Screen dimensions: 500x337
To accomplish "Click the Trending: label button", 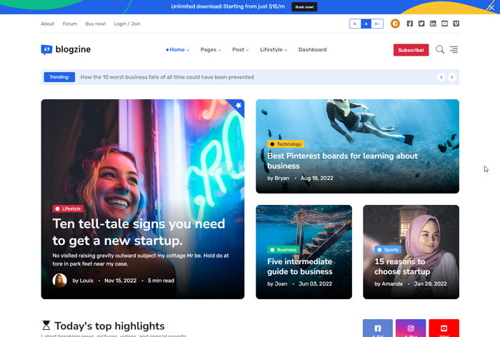I will pos(59,77).
